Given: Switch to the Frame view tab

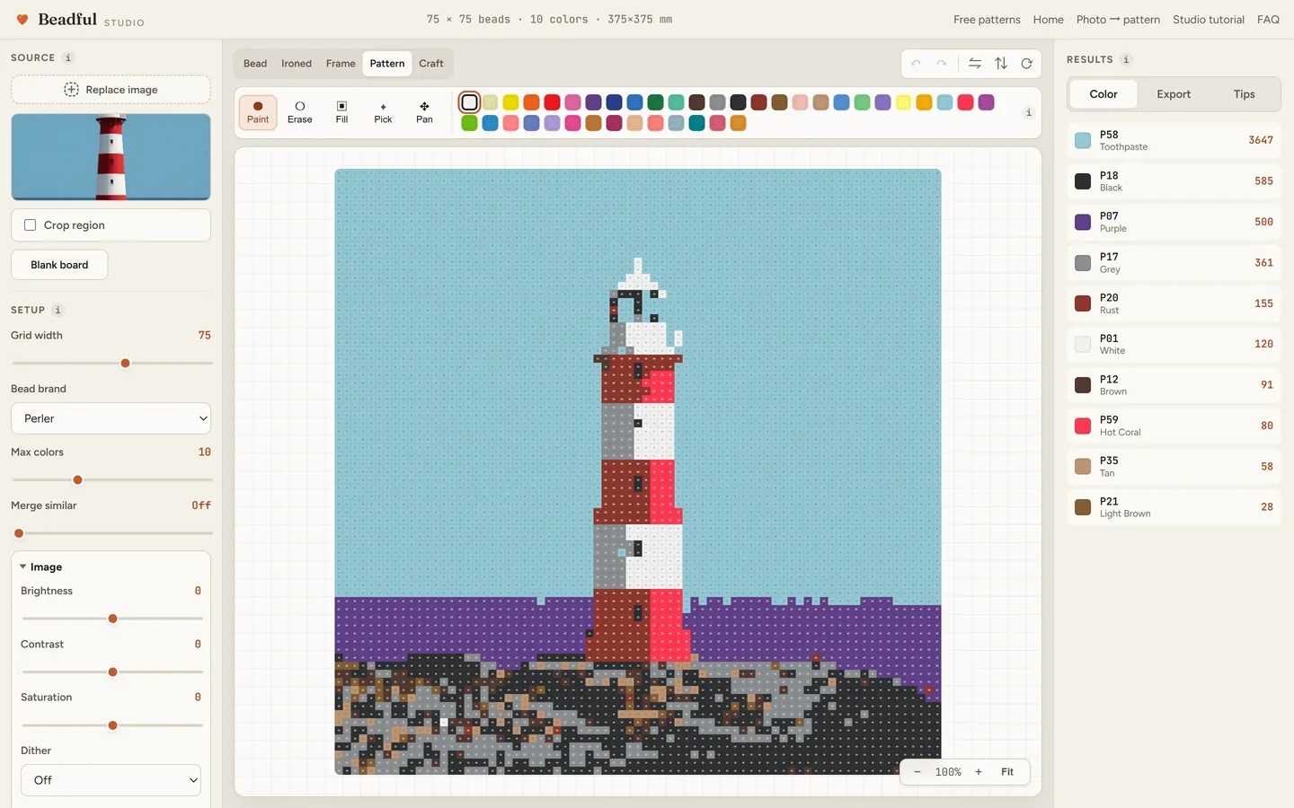Looking at the screenshot, I should 341,64.
